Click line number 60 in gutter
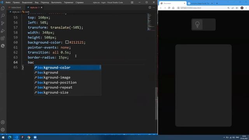249x140 pixels. 16,42
